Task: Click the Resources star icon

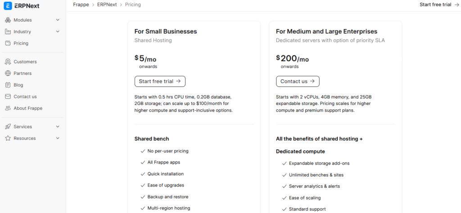Action: click(x=8, y=139)
